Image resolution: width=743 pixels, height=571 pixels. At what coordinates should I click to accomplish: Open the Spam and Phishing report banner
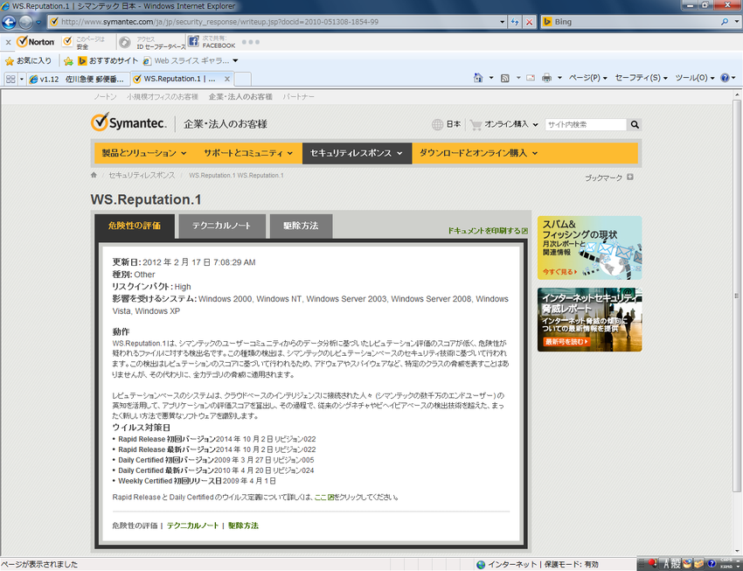click(x=589, y=247)
